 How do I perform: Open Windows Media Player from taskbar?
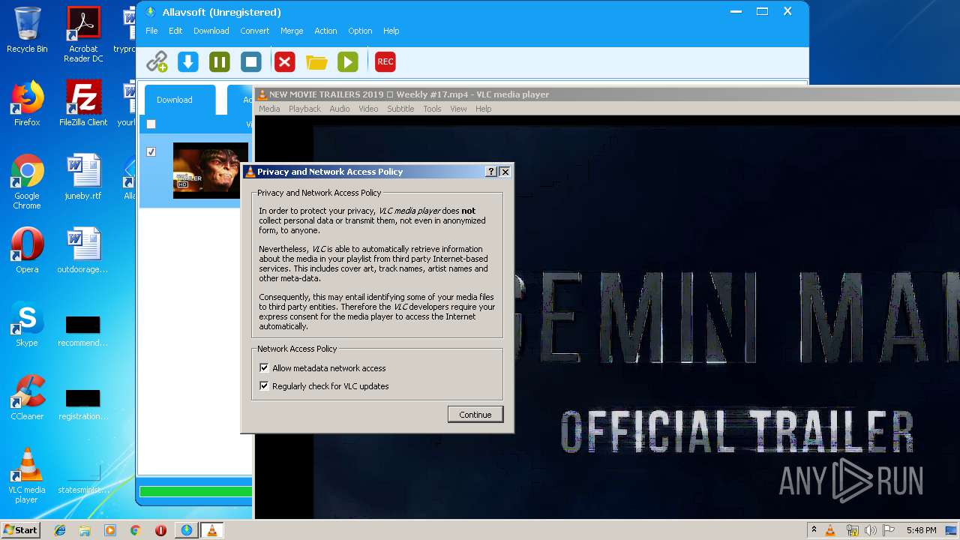click(110, 530)
